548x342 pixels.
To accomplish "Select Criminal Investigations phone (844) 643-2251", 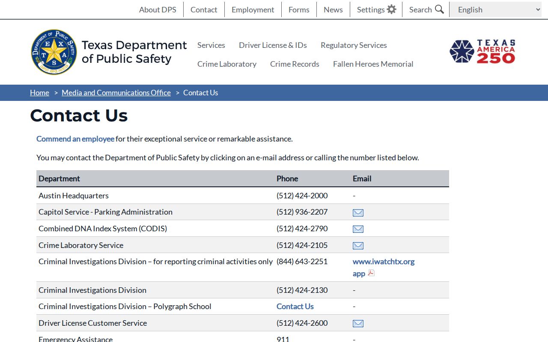I will coord(302,262).
